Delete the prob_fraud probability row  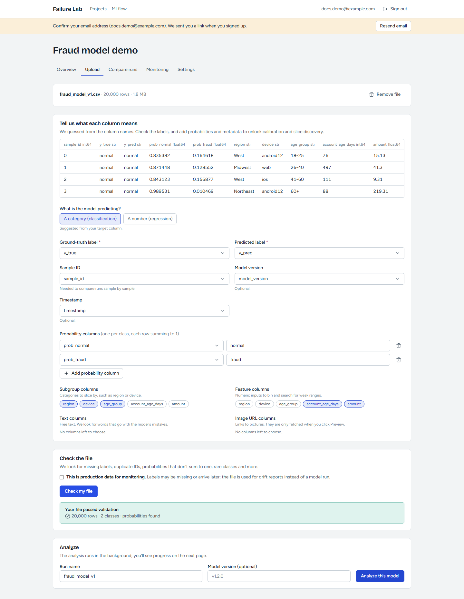click(399, 360)
